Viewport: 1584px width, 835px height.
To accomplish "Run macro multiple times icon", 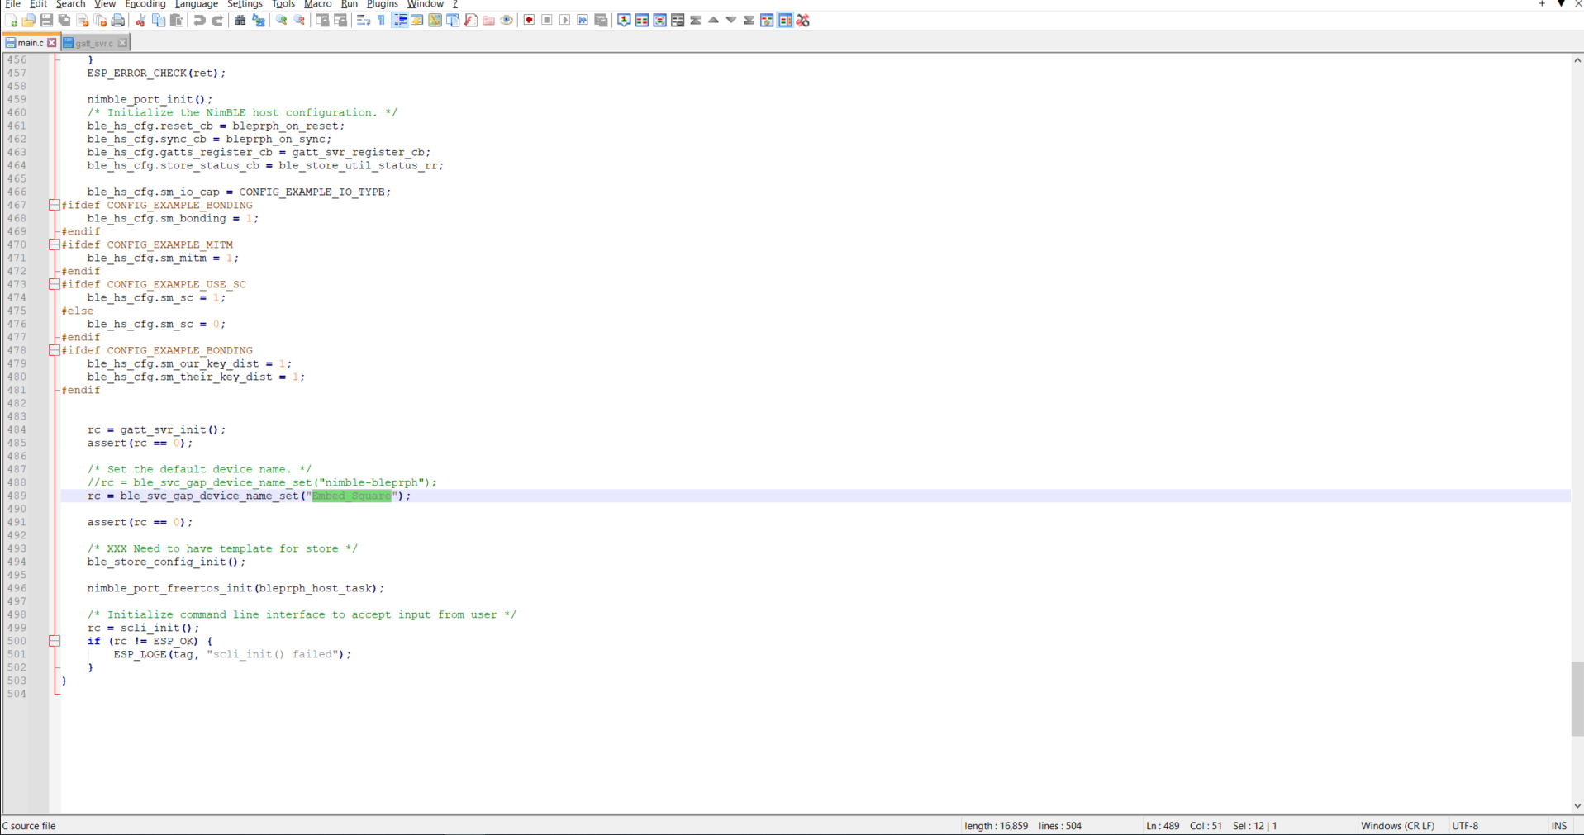I will click(583, 21).
